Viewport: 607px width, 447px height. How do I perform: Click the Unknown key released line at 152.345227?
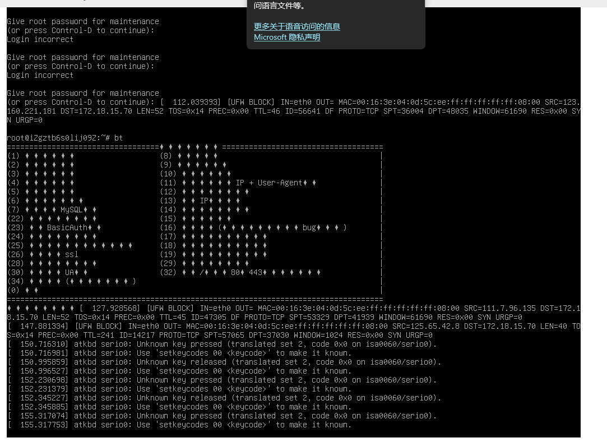[x=224, y=398]
